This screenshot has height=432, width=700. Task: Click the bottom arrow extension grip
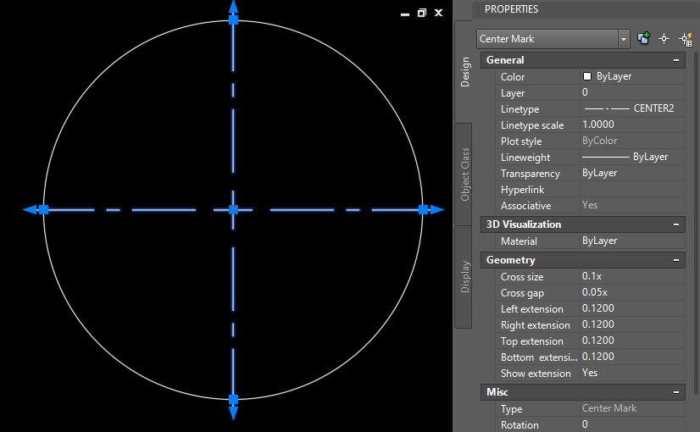tap(234, 413)
